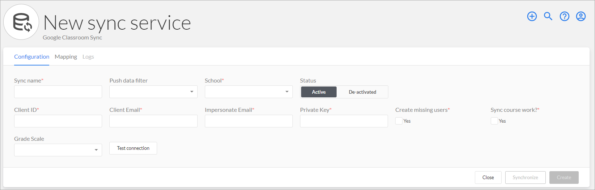The width and height of the screenshot is (595, 190).
Task: Set status to De-activated
Action: point(362,92)
